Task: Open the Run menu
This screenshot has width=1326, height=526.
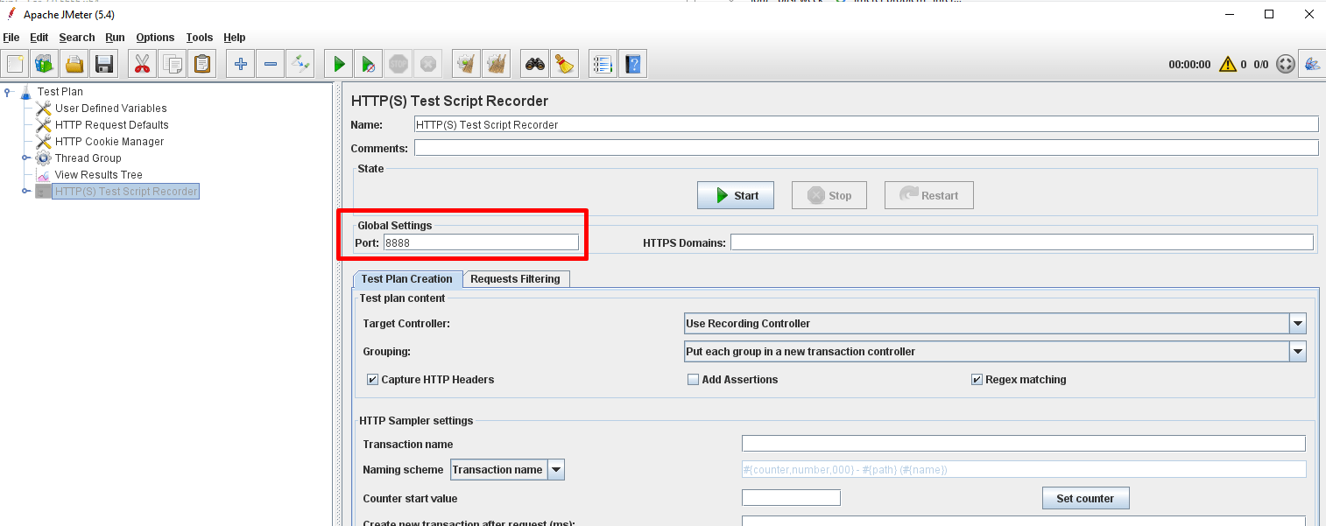Action: [115, 38]
